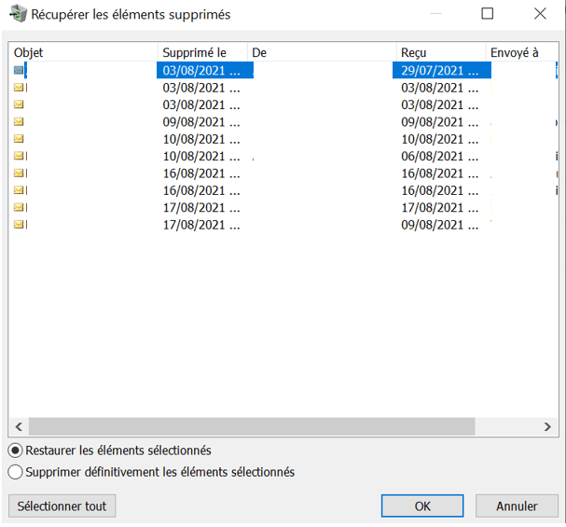
Task: Sort by the Envoyé à column header
Action: tap(522, 52)
